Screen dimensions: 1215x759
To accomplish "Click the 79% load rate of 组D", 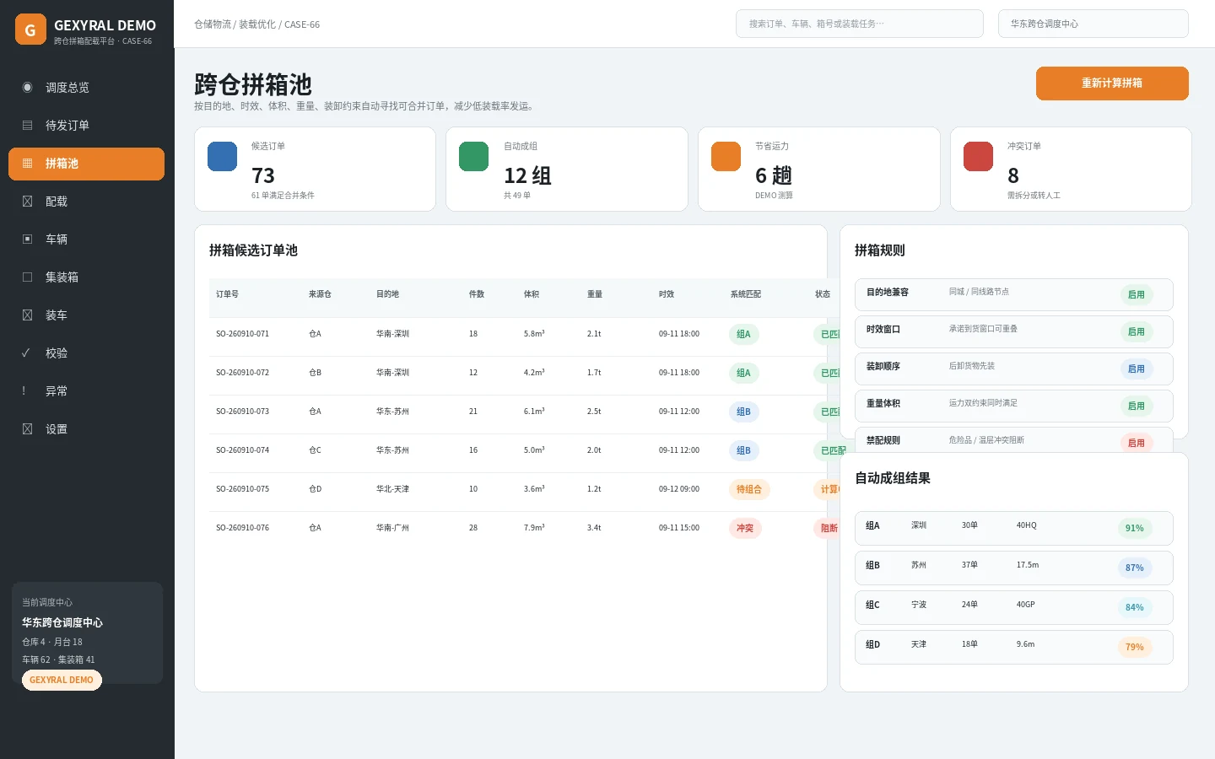I will [x=1135, y=648].
